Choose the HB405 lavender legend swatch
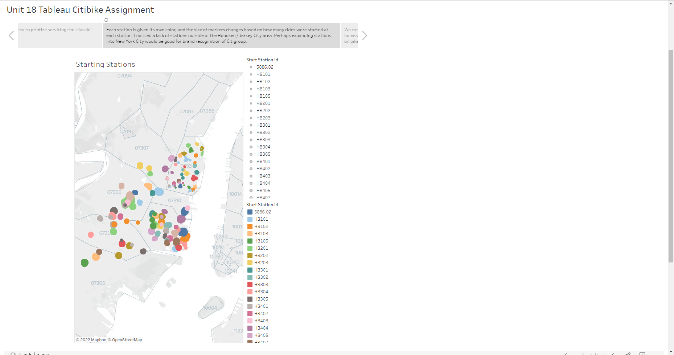This screenshot has height=355, width=674. click(250, 335)
